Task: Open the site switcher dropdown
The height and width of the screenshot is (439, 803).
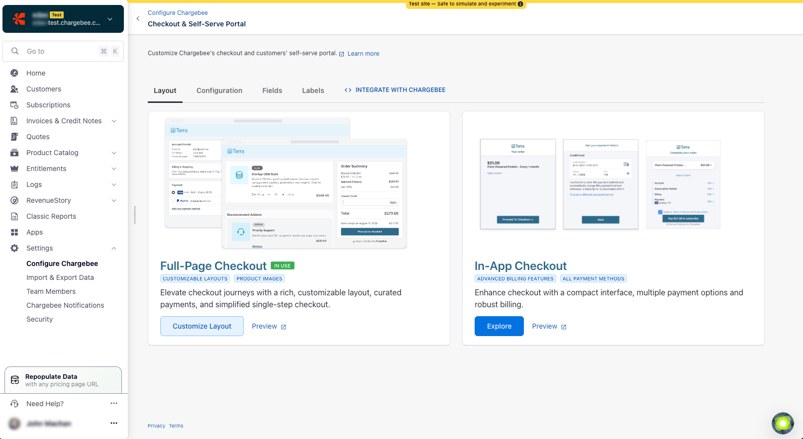Action: coord(110,19)
